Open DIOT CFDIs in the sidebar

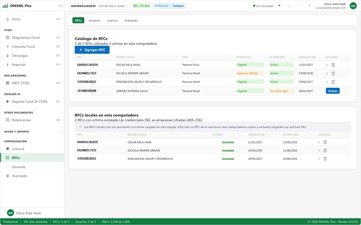coord(32,83)
